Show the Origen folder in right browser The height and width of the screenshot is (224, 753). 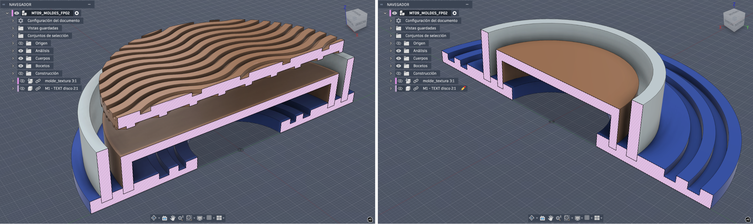399,43
